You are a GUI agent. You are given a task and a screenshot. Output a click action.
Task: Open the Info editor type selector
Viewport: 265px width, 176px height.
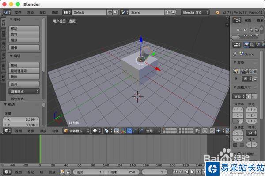7,12
